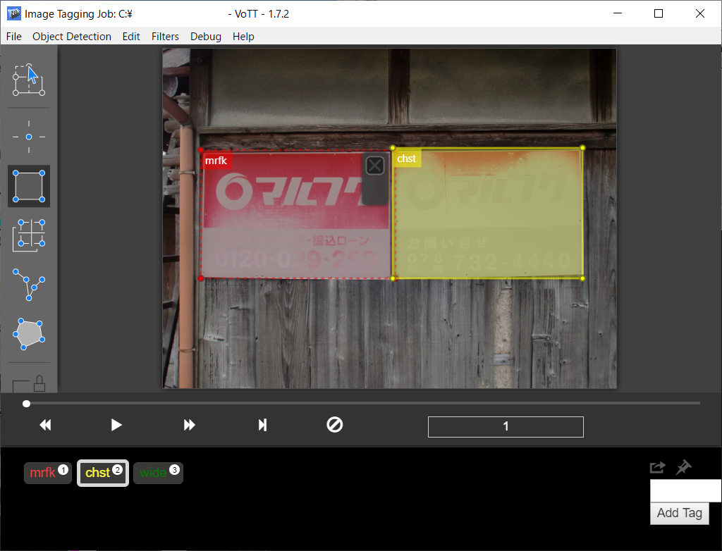The width and height of the screenshot is (722, 551).
Task: Click bottom-right handle of yellow region
Action: pos(582,278)
